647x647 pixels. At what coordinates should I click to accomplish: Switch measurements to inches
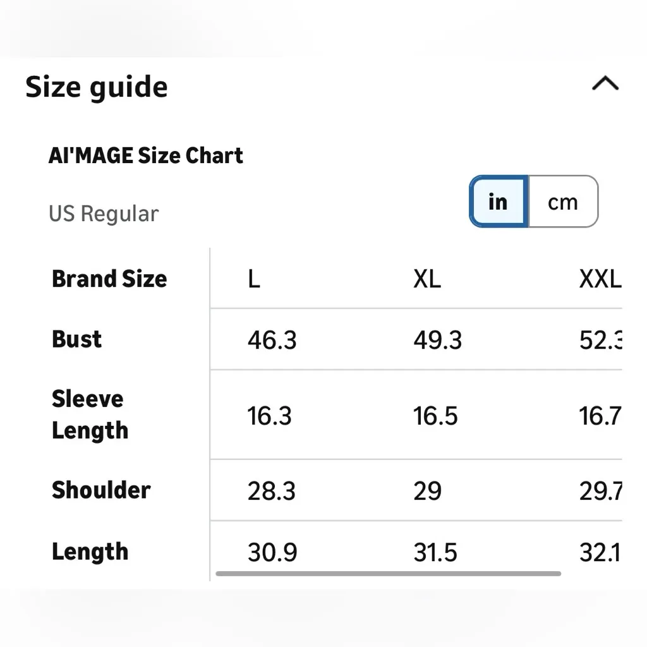tap(499, 202)
